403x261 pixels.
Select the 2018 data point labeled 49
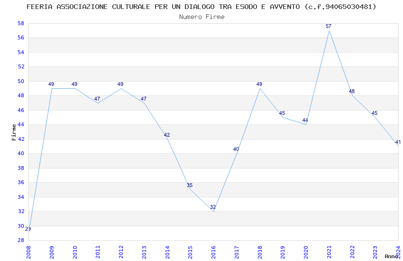(259, 84)
